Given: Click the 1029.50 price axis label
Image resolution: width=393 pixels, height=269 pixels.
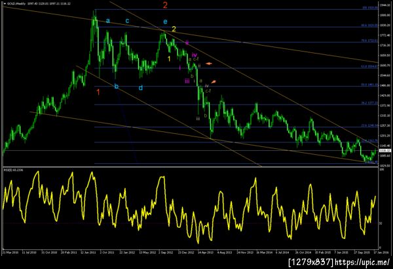Looking at the screenshot, I should pos(385,166).
